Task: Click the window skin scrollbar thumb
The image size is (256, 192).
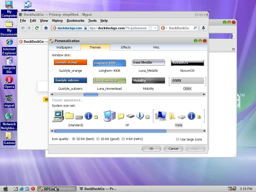Action: [91, 94]
